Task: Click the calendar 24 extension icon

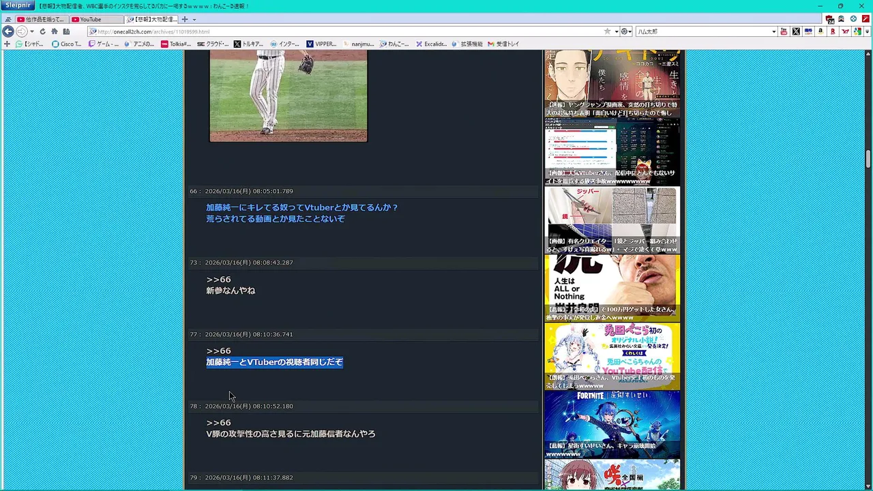Action: [x=830, y=19]
